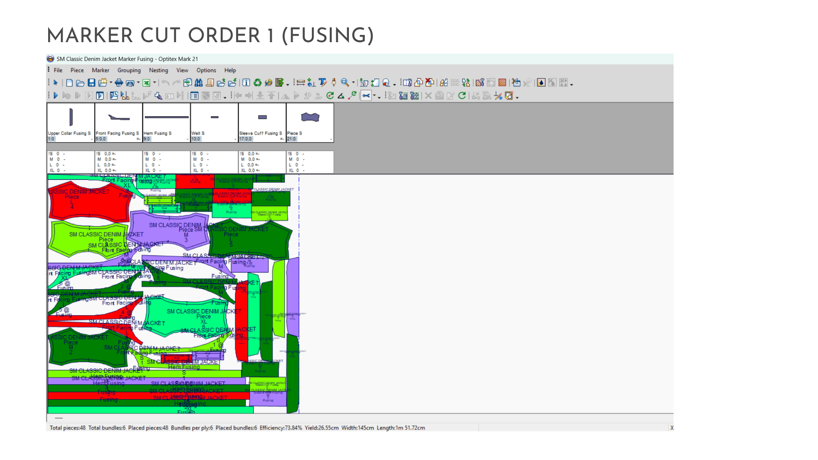The width and height of the screenshot is (818, 460).
Task: Open the checklist order icon
Action: (279, 83)
